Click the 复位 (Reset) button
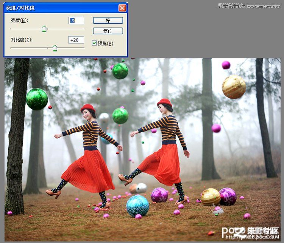 tap(108, 31)
